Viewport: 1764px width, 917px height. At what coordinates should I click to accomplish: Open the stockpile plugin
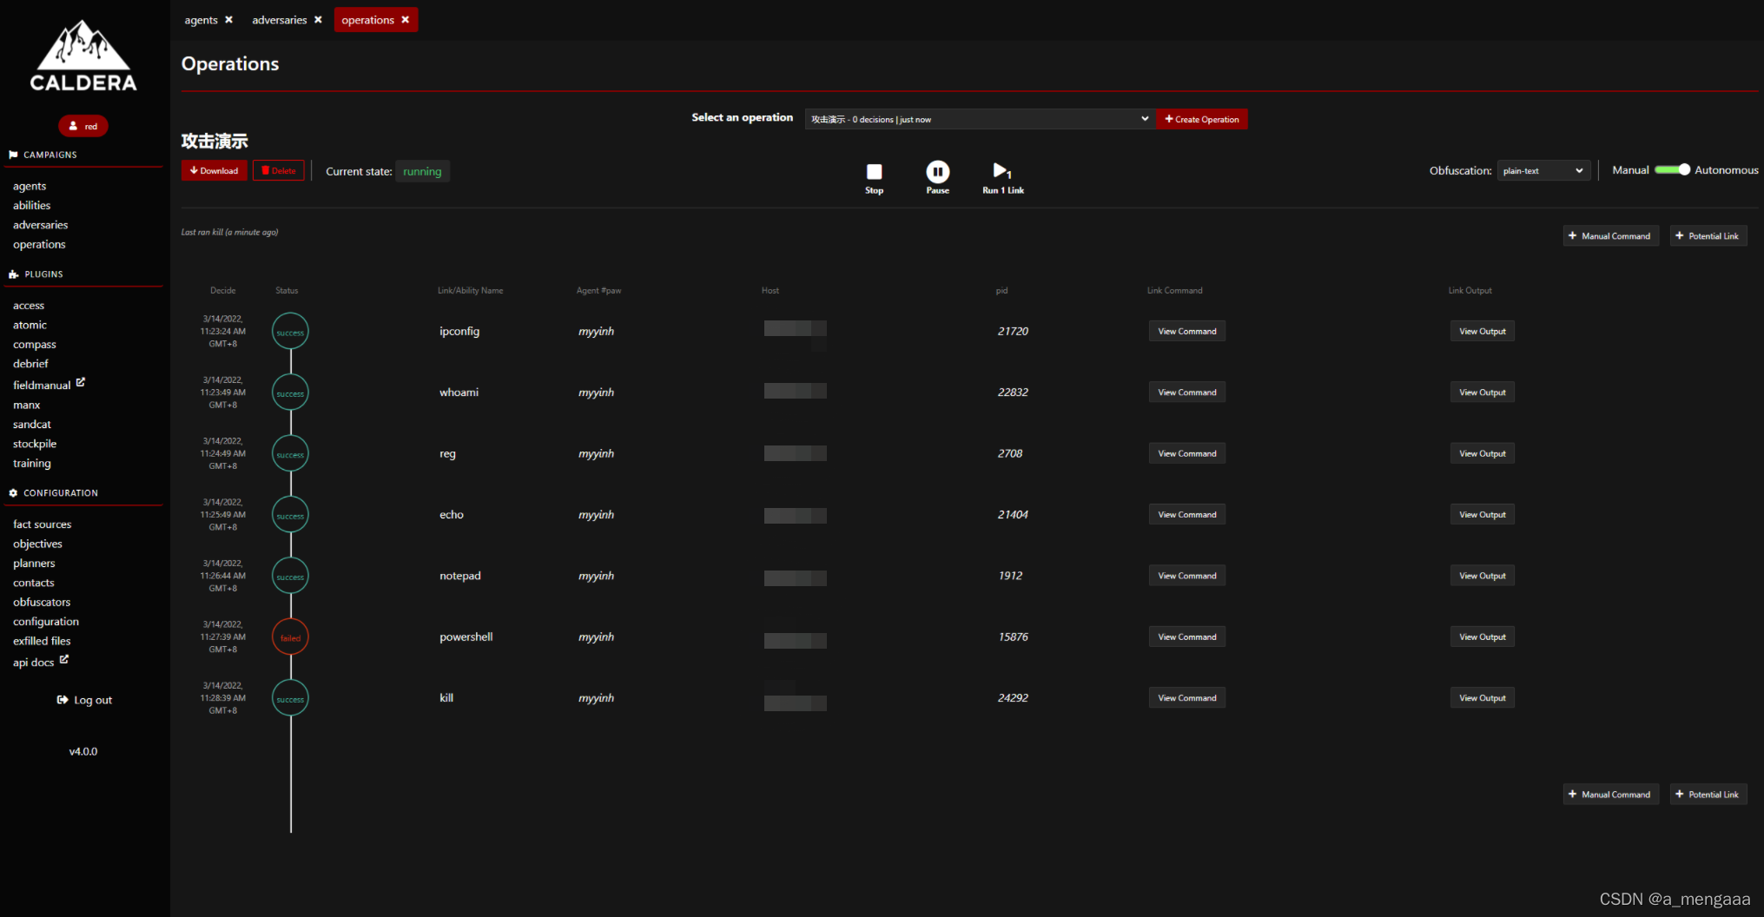(x=35, y=444)
